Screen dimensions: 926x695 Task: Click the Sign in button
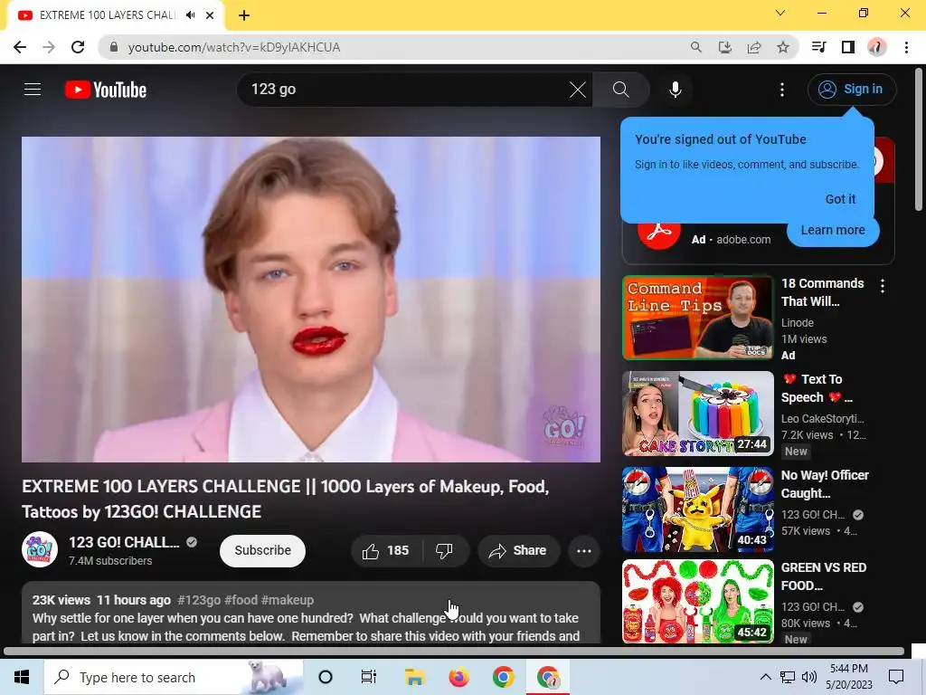tap(852, 90)
